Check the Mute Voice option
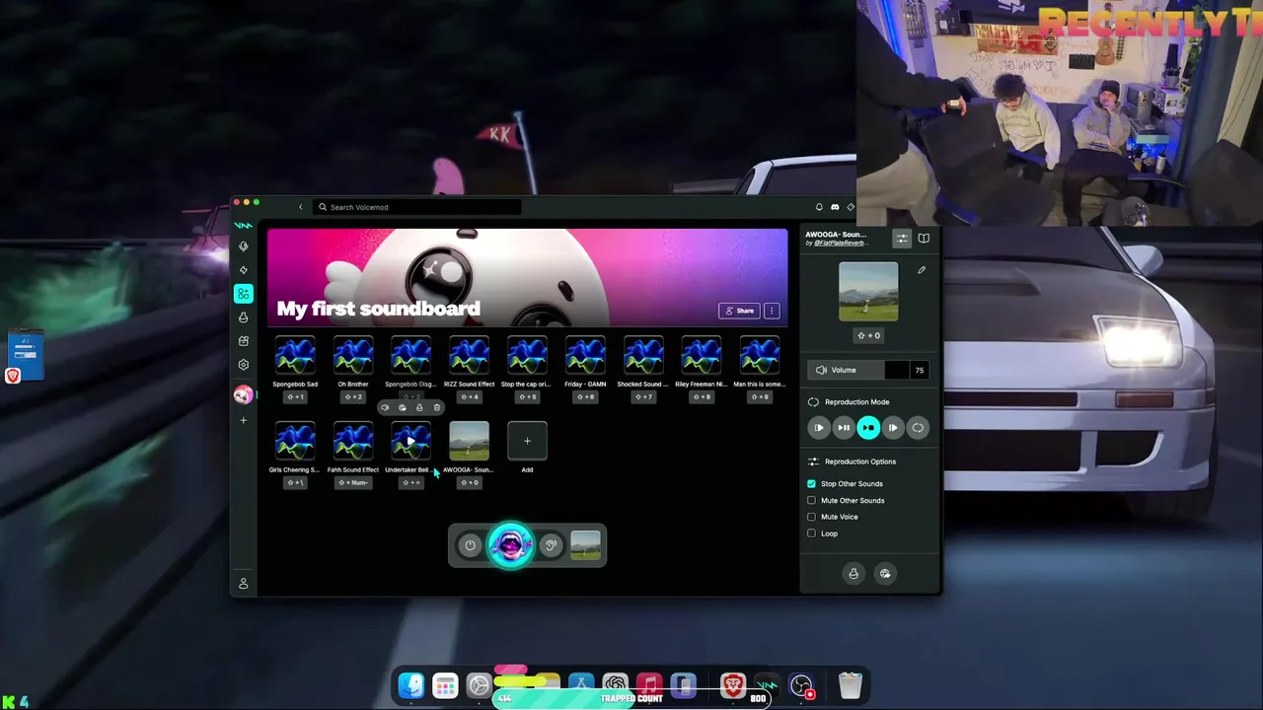Screen dimensions: 1263x710 pyautogui.click(x=812, y=517)
